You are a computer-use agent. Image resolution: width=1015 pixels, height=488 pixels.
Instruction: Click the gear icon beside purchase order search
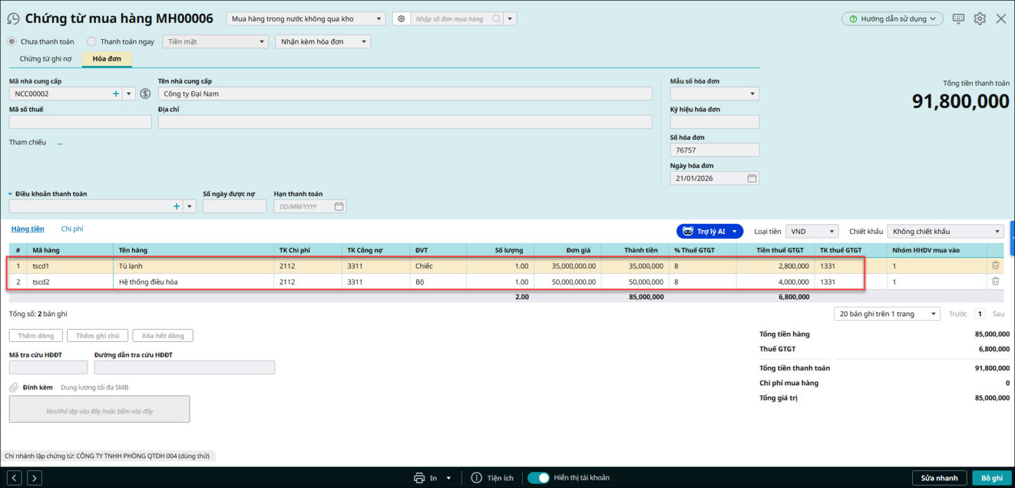(401, 19)
